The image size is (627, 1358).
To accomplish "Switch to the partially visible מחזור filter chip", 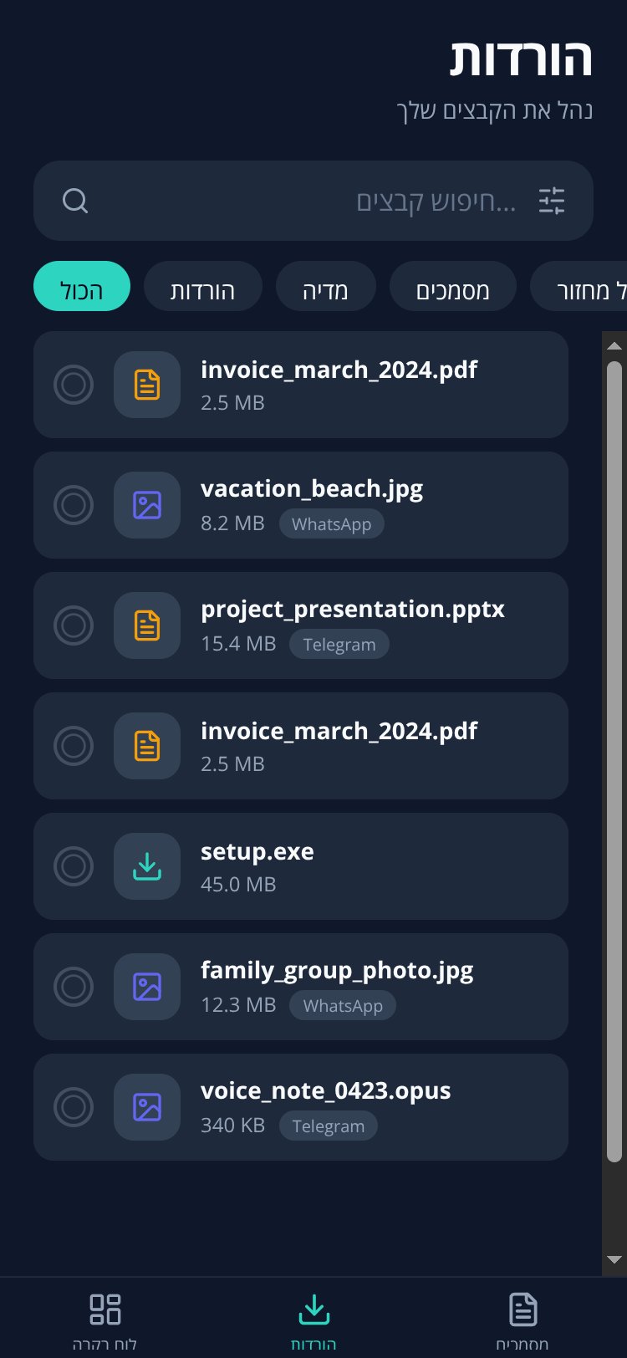I will 579,286.
